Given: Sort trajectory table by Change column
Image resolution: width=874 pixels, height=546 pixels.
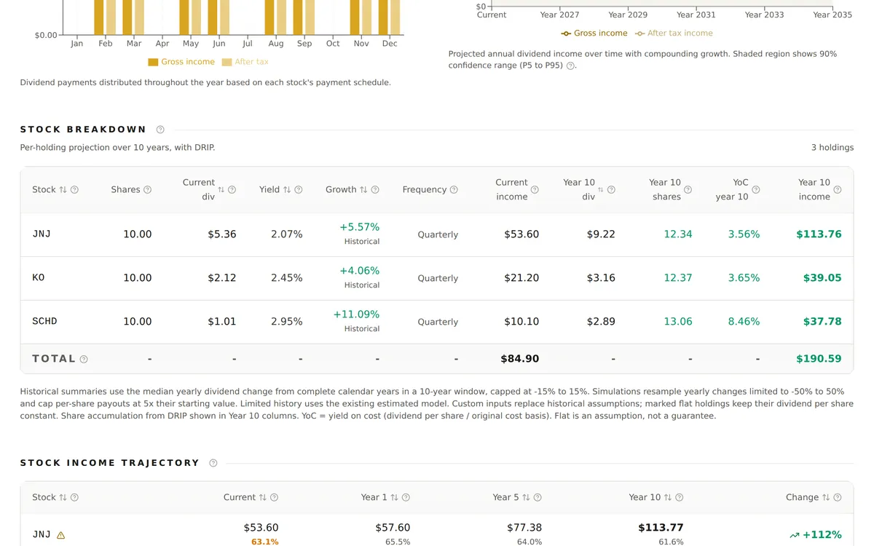Looking at the screenshot, I should tap(826, 498).
